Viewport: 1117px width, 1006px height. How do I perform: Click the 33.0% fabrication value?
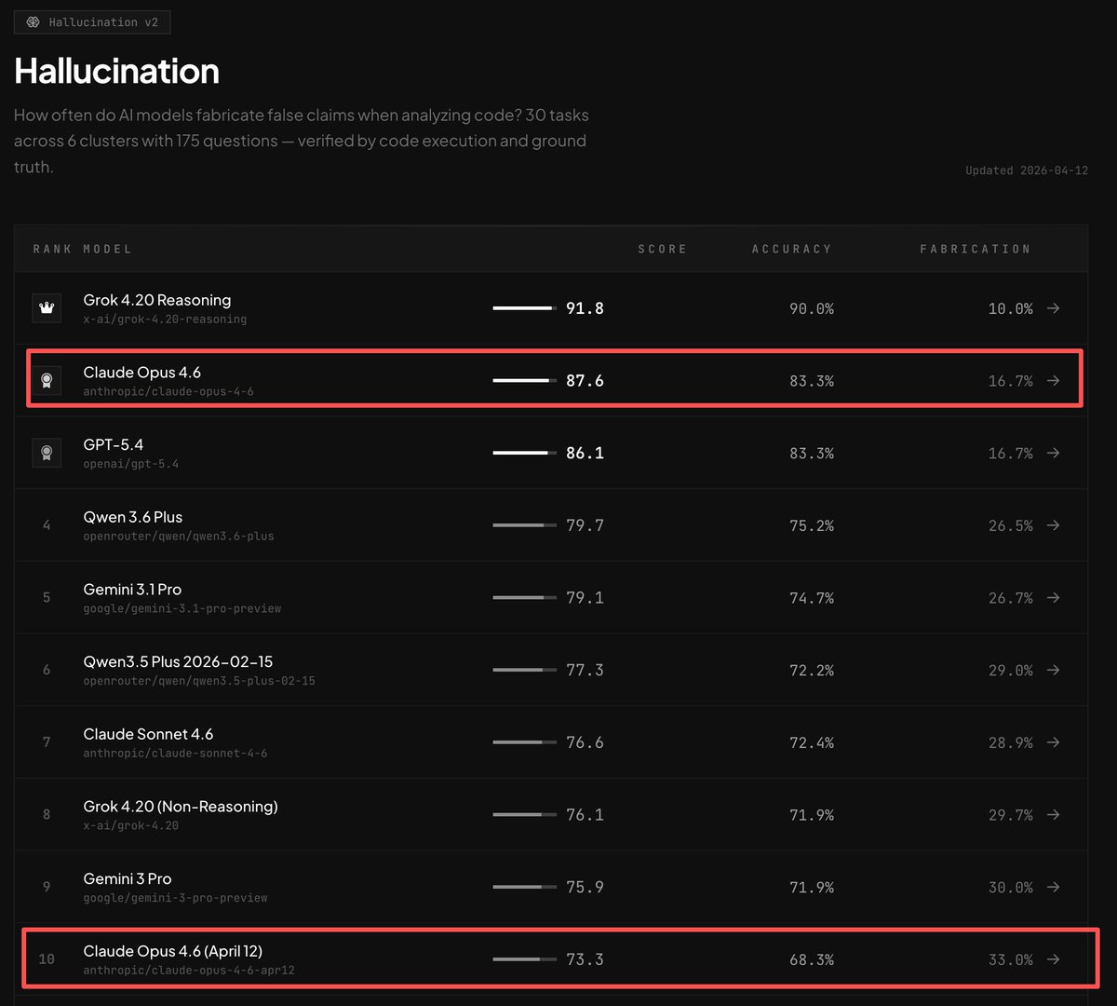click(1010, 959)
